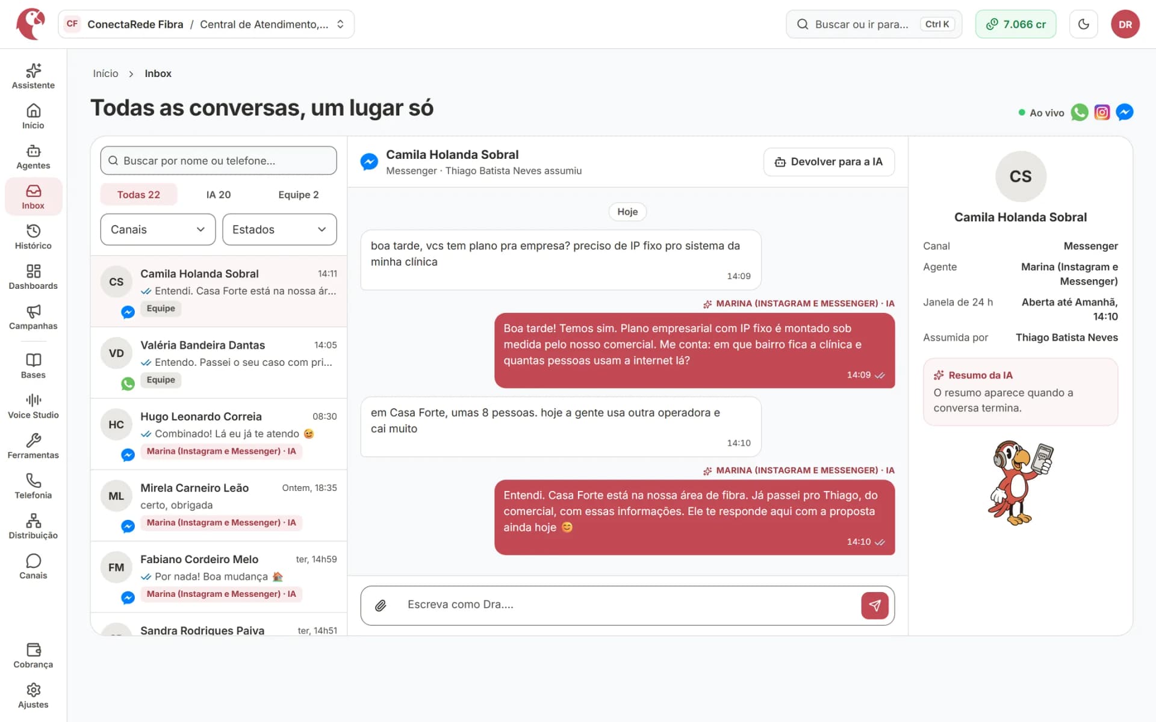Open the DR user avatar menu
The height and width of the screenshot is (722, 1156).
(1125, 24)
